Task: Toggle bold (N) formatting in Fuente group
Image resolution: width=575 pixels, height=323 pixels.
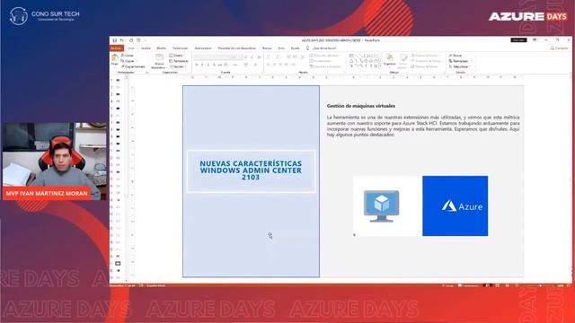Action: tap(197, 65)
